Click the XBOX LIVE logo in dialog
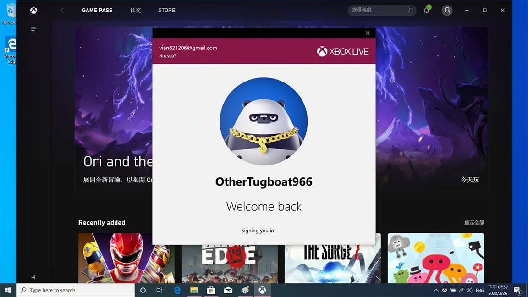 [343, 51]
